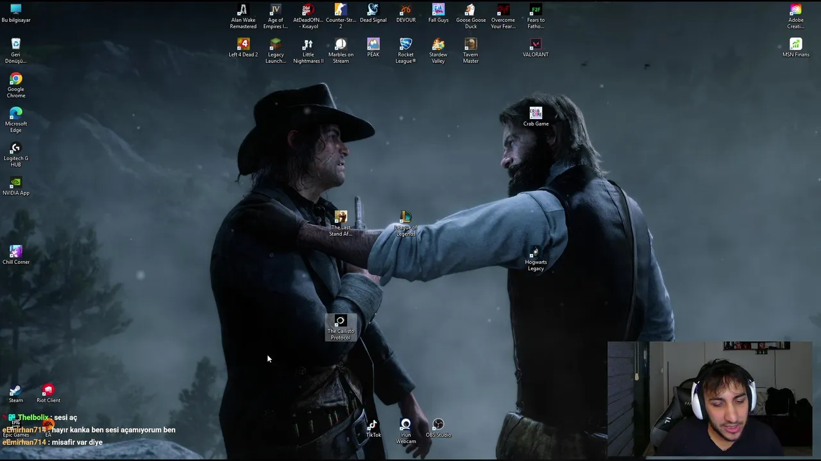Click the Steam desktop icon
This screenshot has height=461, width=821.
16,394
